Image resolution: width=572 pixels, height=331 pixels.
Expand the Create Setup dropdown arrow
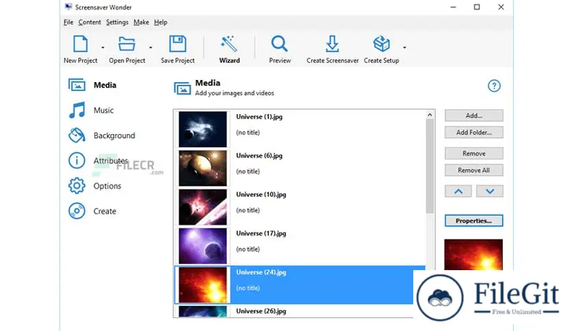(x=404, y=48)
